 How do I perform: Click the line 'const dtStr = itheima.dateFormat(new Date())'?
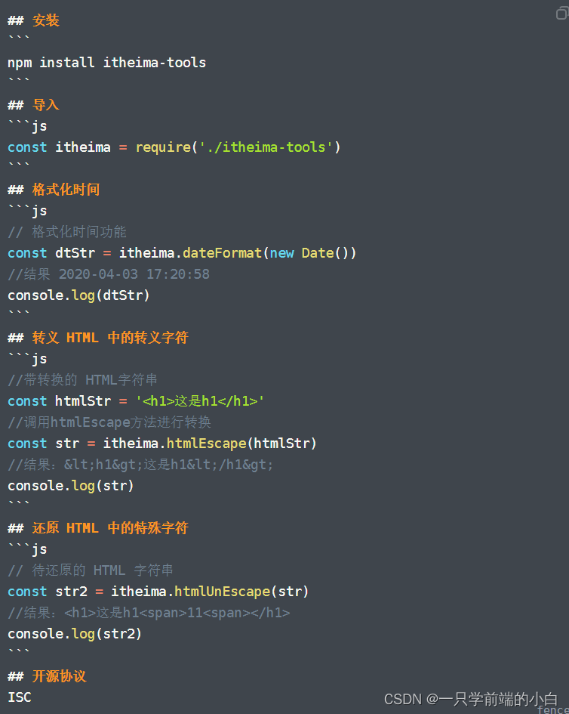point(182,252)
